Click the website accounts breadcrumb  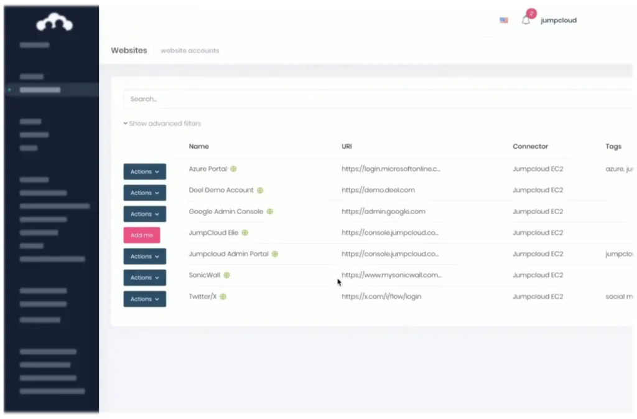coord(190,50)
